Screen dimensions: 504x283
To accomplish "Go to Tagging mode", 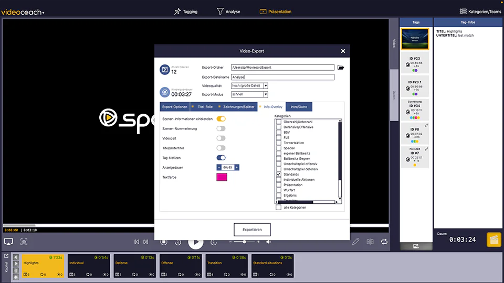I will 186,12.
